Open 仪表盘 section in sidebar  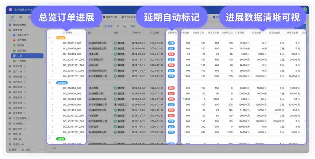[x=16, y=144]
